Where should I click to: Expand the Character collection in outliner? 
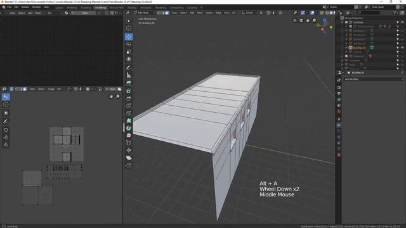click(x=343, y=56)
